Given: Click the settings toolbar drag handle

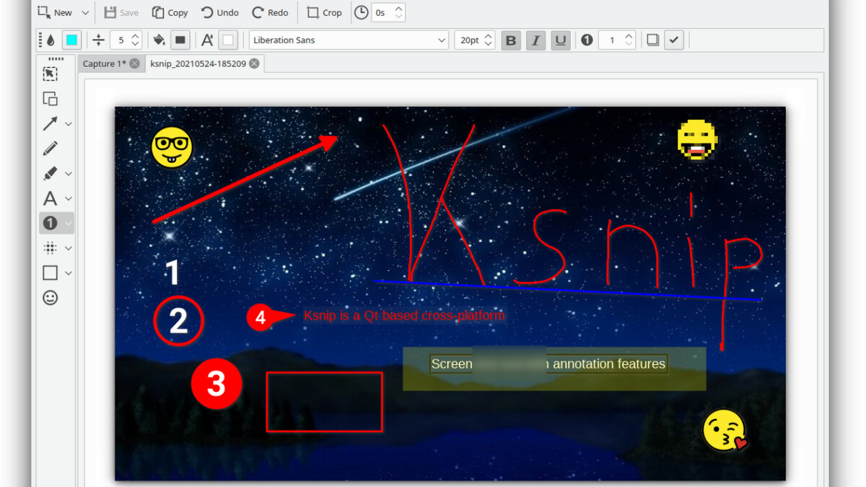Looking at the screenshot, I should tap(40, 40).
